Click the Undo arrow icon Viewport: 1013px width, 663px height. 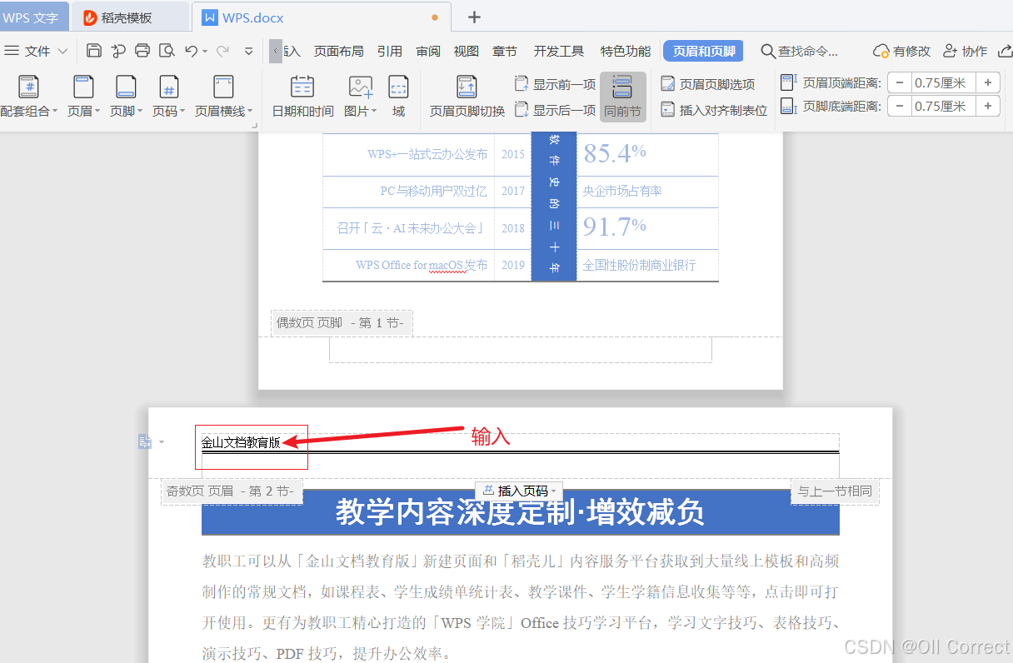point(192,51)
